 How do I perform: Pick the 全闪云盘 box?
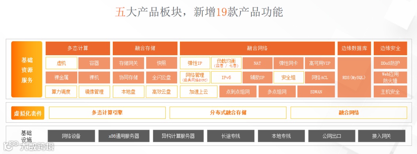coord(161,78)
